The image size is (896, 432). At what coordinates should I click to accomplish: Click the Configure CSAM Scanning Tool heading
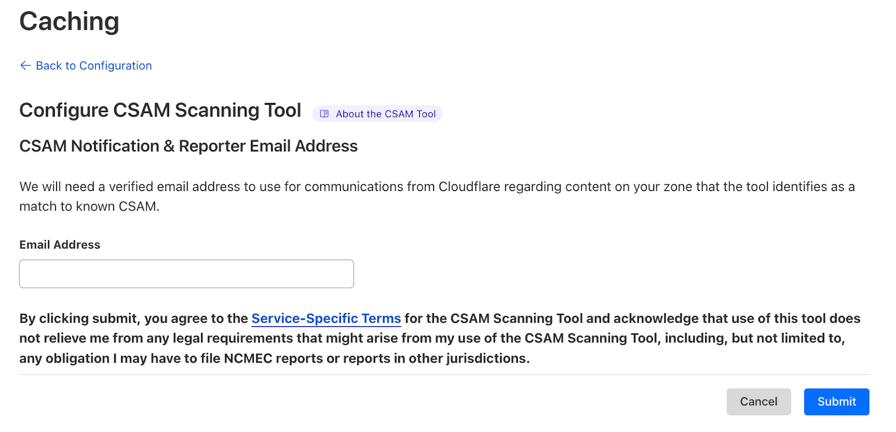coord(160,110)
